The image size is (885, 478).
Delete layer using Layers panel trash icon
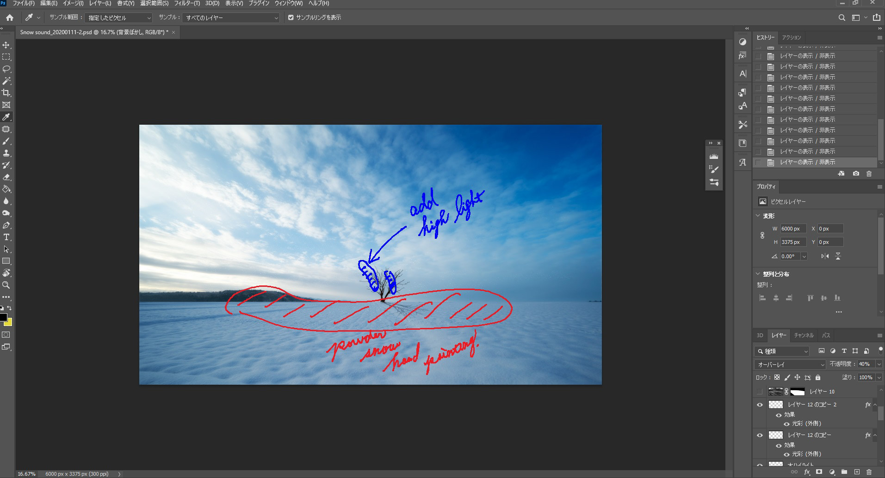pos(869,472)
